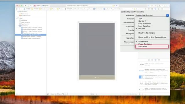This screenshot has width=185, height=104.
Task: Show the Media library tab
Action: (159, 60)
